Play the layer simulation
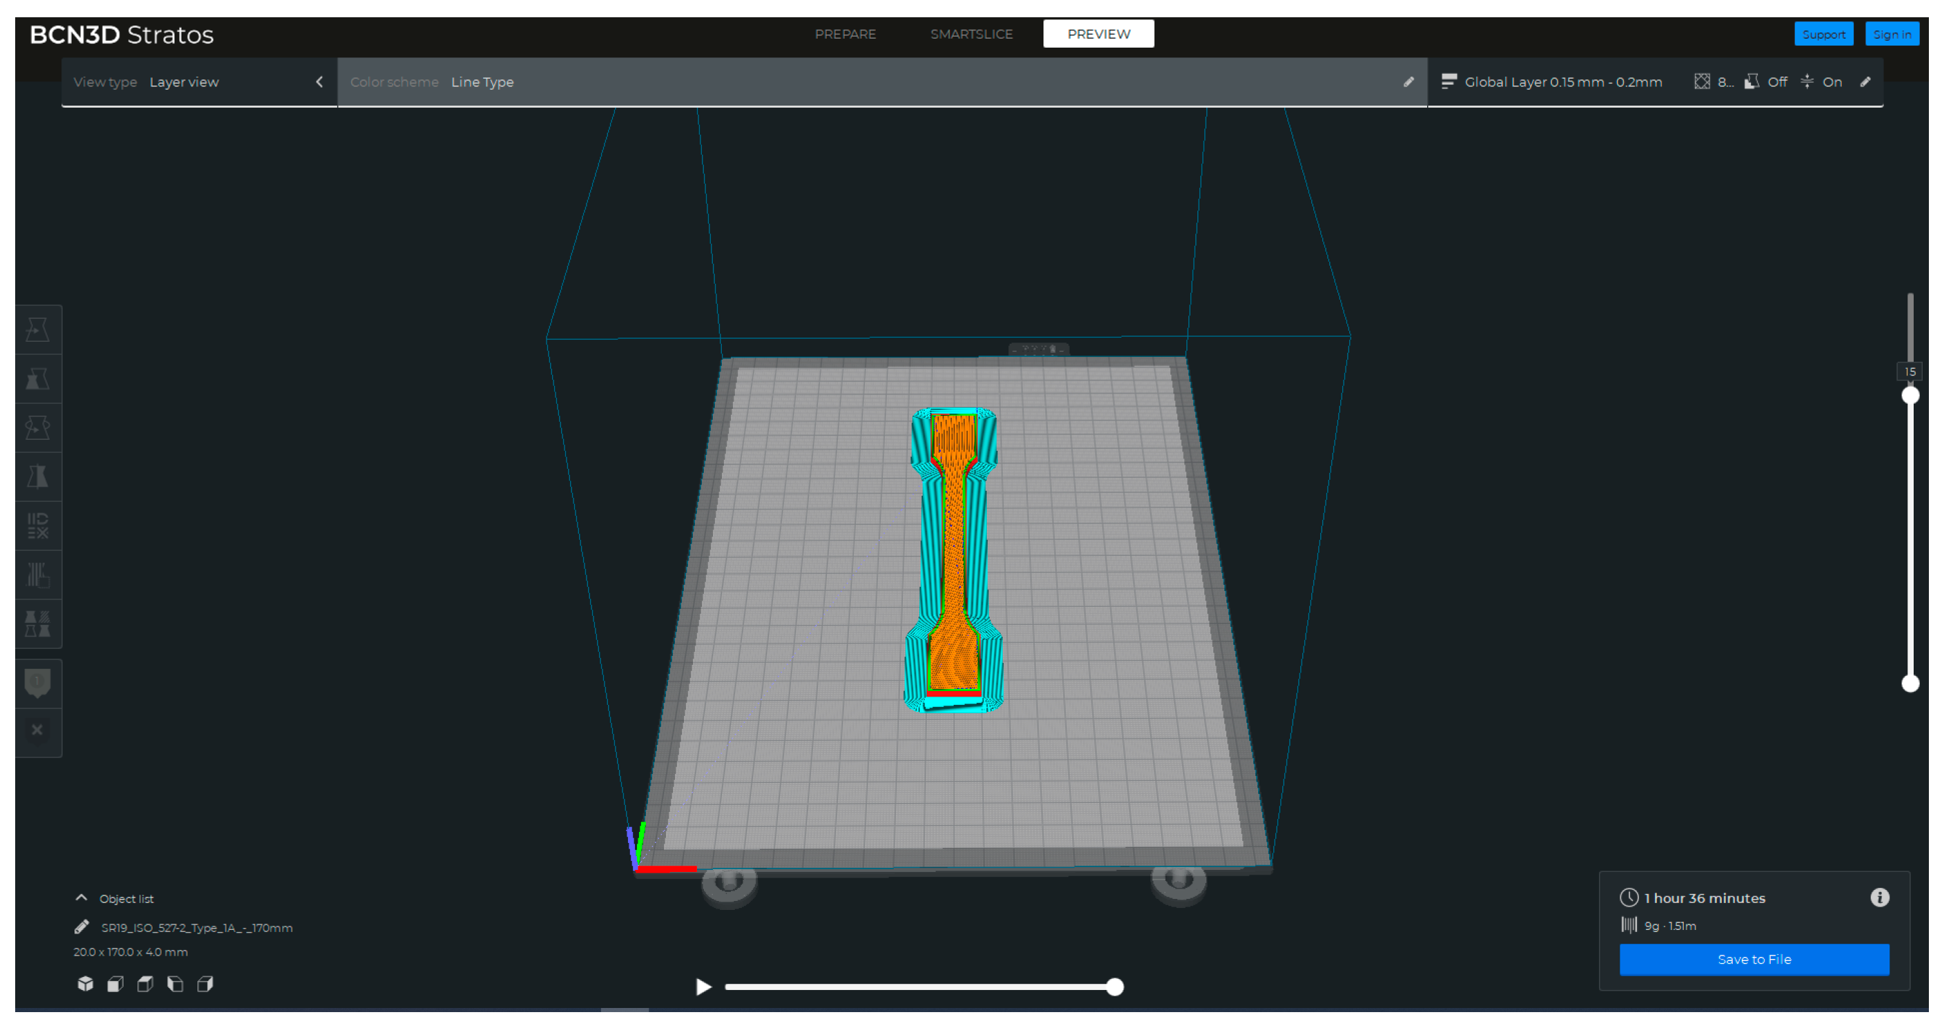 703,987
